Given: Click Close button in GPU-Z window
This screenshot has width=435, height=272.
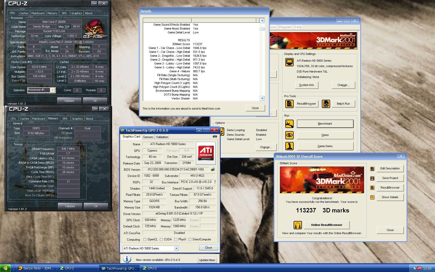Looking at the screenshot, I should click(x=208, y=248).
